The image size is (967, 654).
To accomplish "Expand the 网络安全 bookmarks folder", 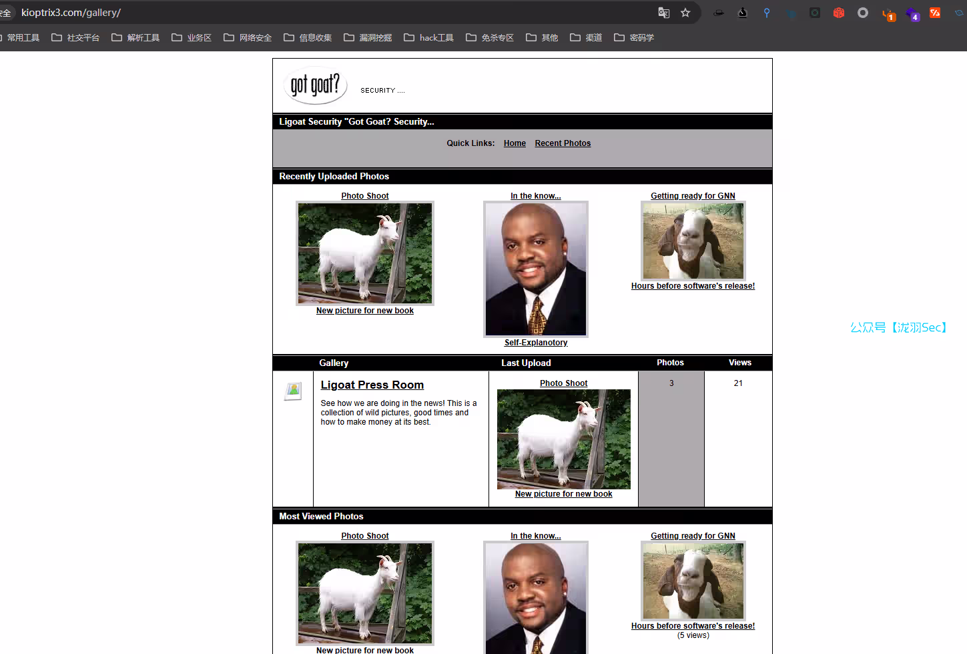I will (x=248, y=38).
